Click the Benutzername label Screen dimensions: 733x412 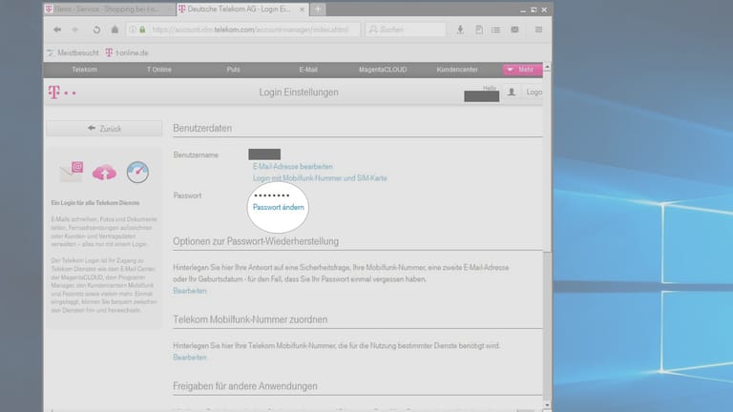pyautogui.click(x=196, y=155)
